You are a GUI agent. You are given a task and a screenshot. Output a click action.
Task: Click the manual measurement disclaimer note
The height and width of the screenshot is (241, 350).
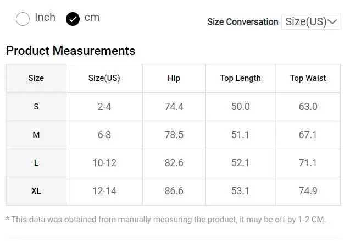pos(165,220)
